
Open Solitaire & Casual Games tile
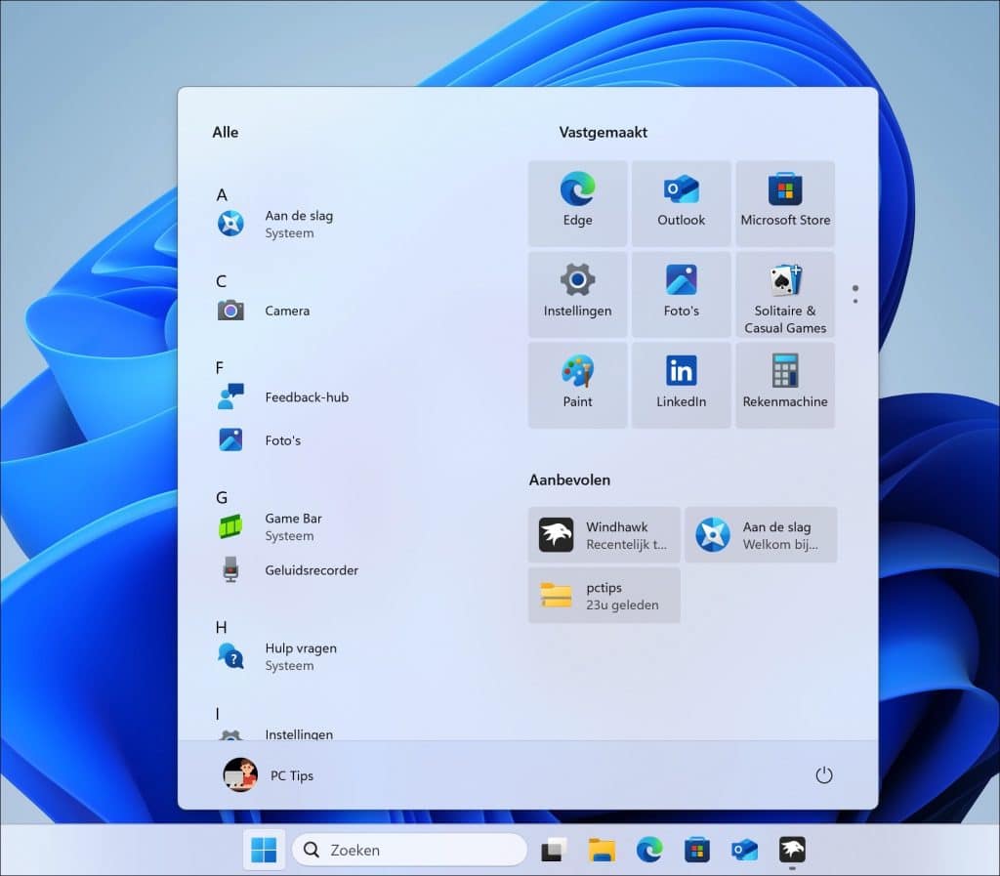tap(785, 294)
